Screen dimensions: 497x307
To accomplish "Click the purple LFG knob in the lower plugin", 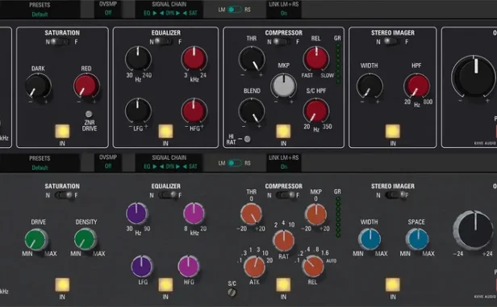I will tap(142, 266).
